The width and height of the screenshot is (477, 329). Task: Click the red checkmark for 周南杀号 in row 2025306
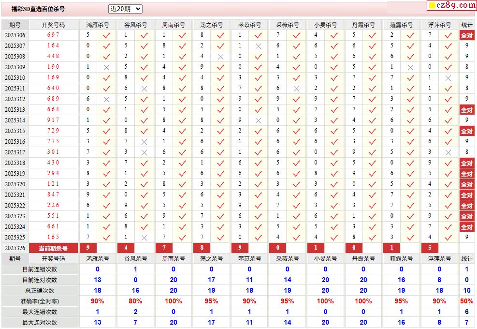[x=182, y=35]
